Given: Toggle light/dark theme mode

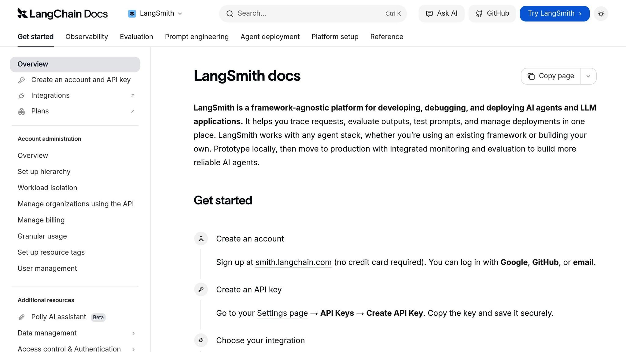Looking at the screenshot, I should [x=601, y=13].
